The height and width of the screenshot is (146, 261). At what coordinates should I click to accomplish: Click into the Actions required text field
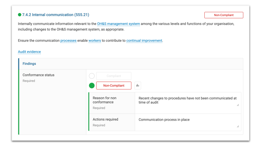(188, 122)
